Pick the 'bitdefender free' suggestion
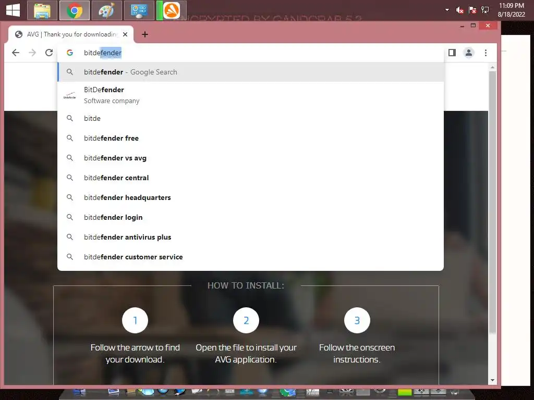 tap(251, 138)
